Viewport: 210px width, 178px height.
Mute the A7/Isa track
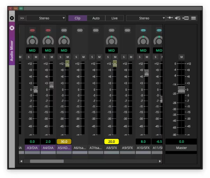[x=99, y=57]
